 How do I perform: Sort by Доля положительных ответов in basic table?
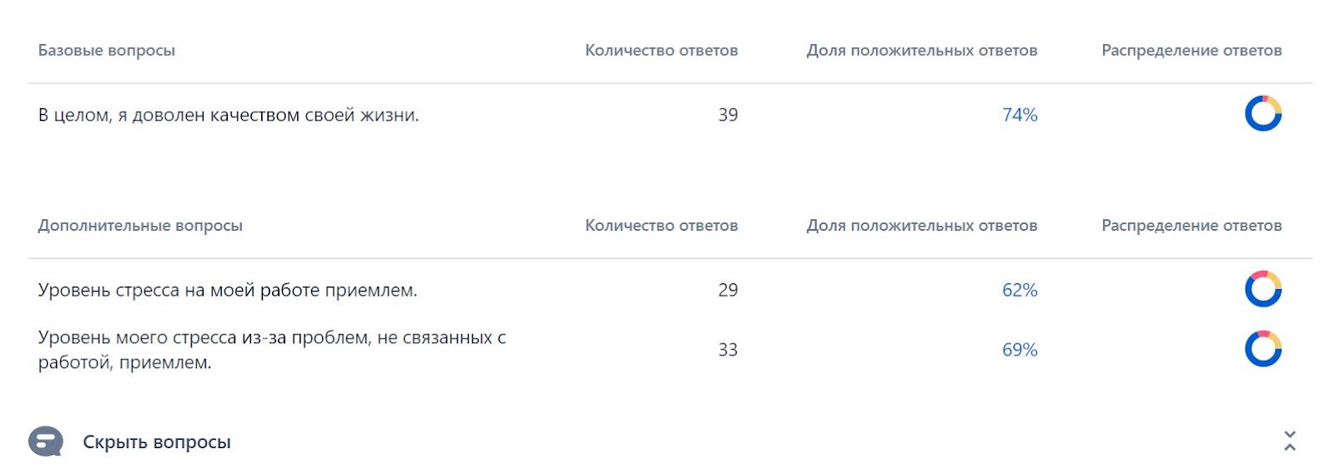tap(922, 51)
